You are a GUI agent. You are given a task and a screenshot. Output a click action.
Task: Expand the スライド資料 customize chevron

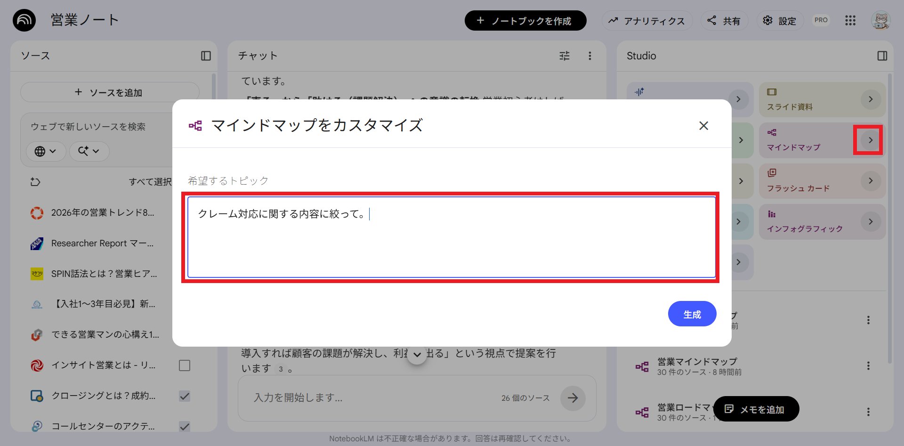click(x=871, y=99)
